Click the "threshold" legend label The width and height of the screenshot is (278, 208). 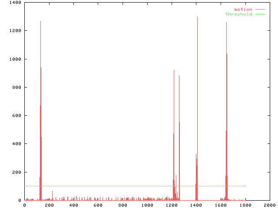point(238,14)
